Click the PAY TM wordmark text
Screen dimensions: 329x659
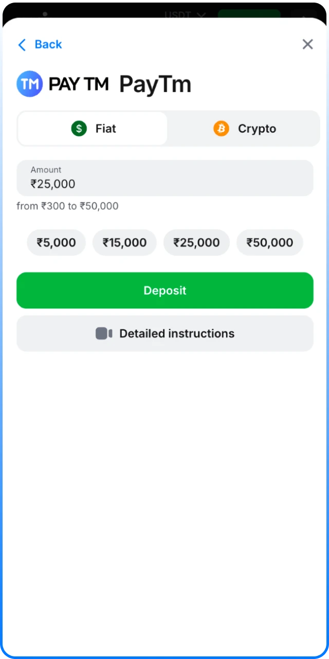79,84
